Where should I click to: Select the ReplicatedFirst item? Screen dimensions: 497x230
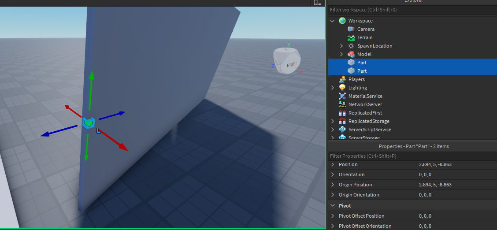(365, 113)
